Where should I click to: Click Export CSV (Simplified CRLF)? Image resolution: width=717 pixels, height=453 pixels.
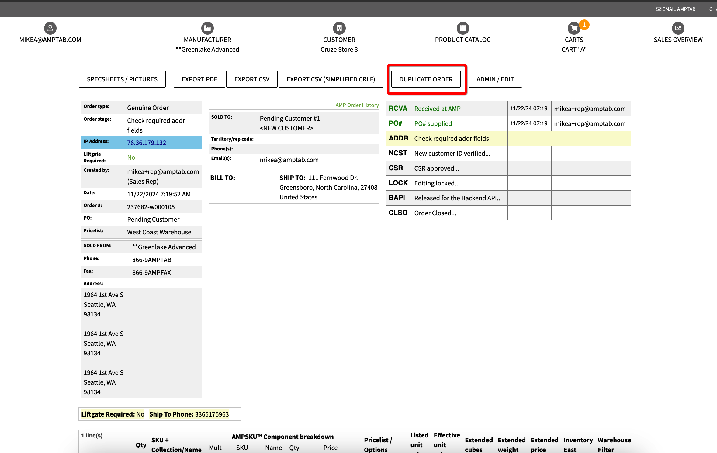click(331, 79)
